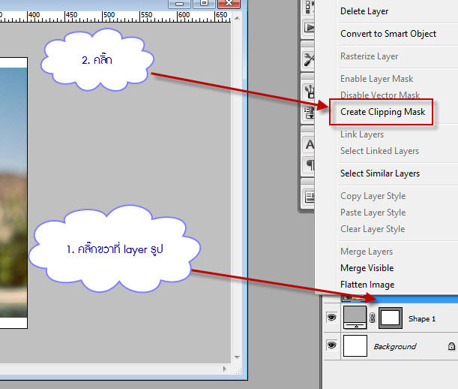Click the Link Layers menu entry
This screenshot has height=389, width=458.
click(x=362, y=134)
